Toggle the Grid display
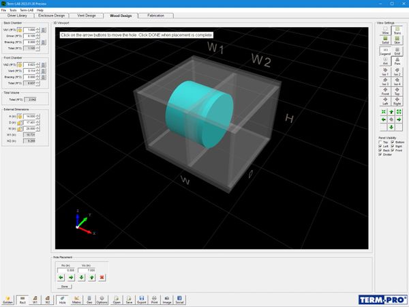 pos(397,51)
